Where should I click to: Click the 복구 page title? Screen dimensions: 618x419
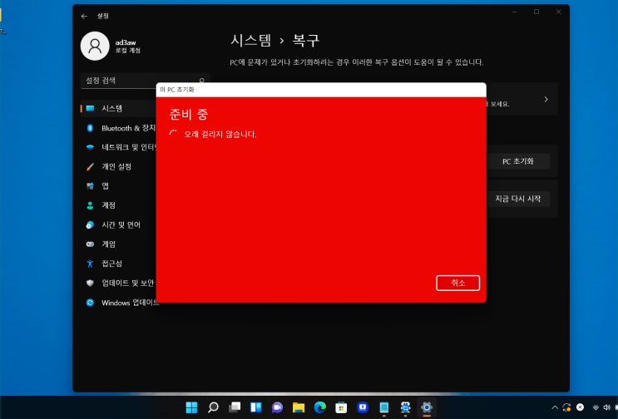305,40
